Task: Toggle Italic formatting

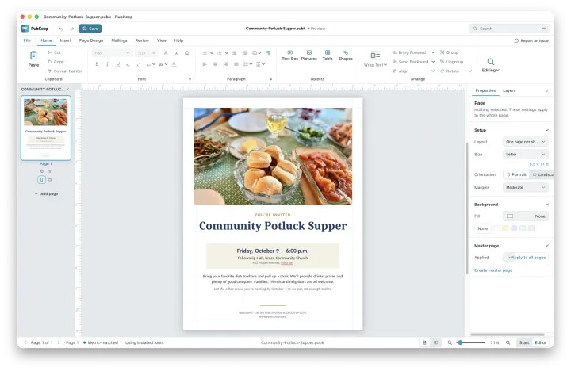Action: [107, 64]
